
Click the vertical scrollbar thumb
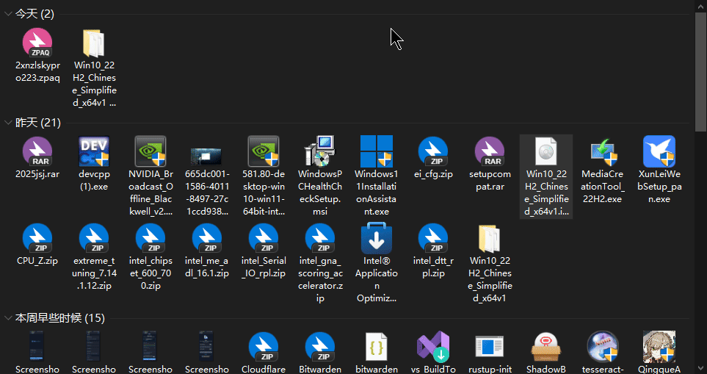coord(700,70)
